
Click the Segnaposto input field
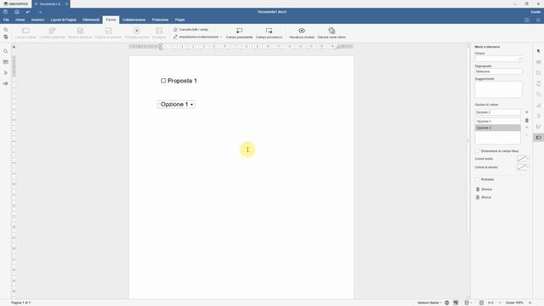[x=498, y=71]
